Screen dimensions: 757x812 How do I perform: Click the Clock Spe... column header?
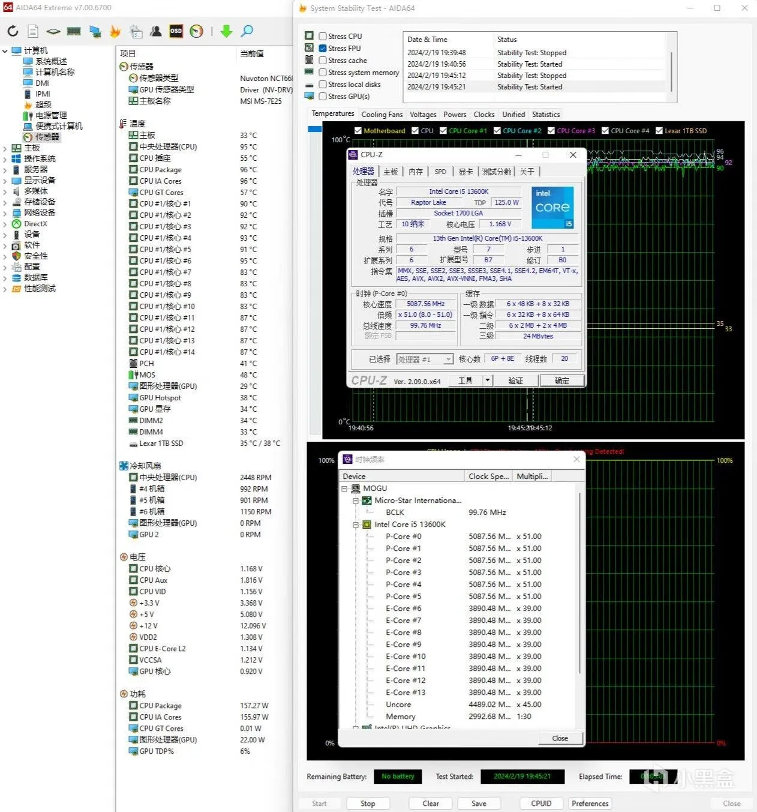[488, 476]
